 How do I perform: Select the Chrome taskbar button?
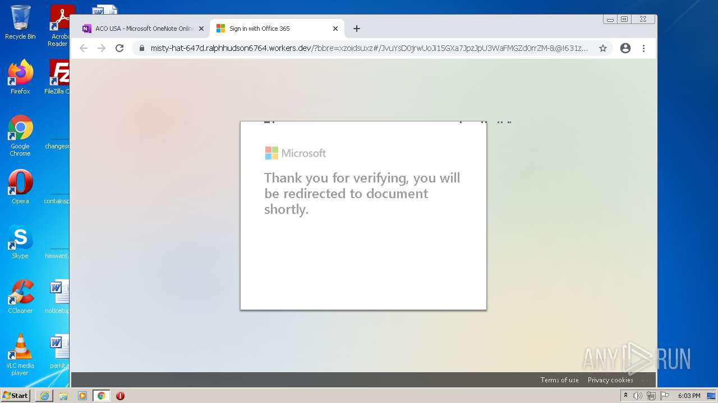click(x=102, y=396)
